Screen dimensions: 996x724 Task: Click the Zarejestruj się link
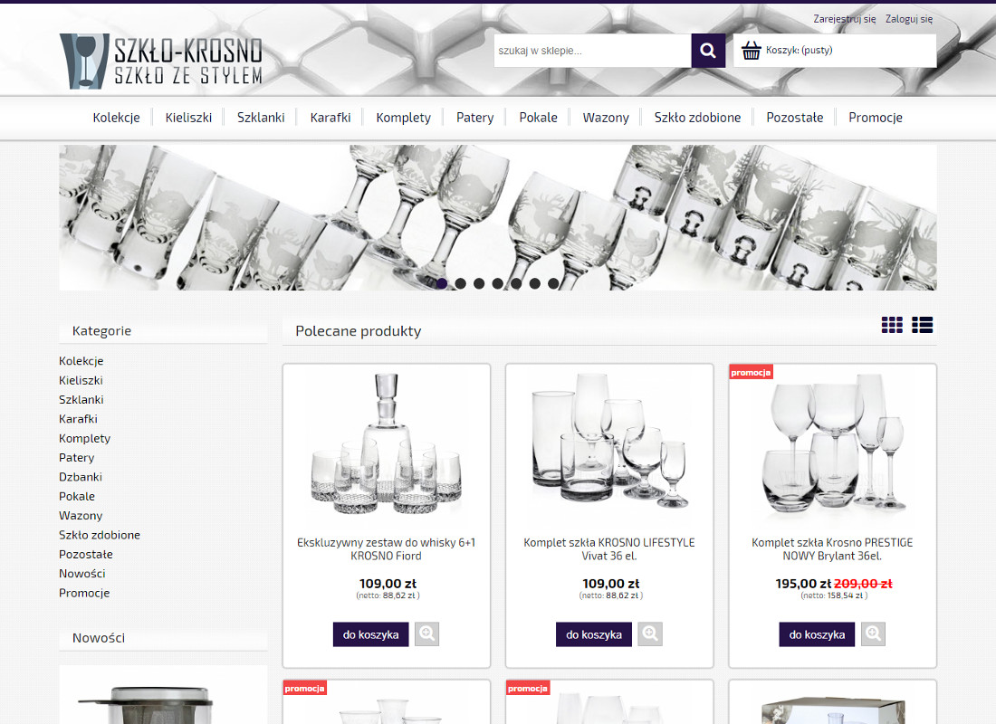844,19
